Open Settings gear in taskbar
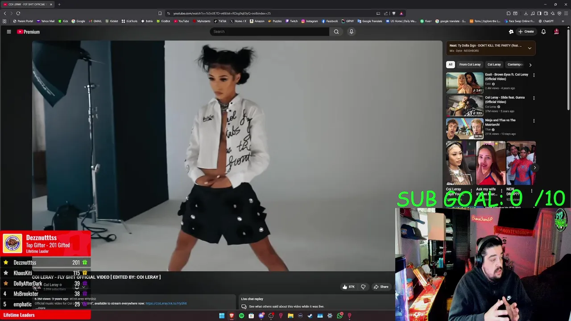The height and width of the screenshot is (321, 571). [330, 316]
